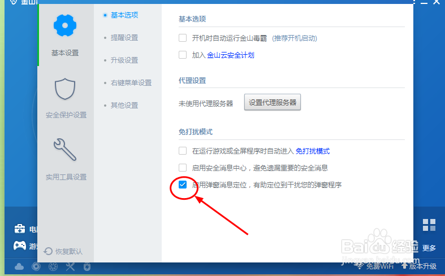Open 基本设置 gear icon section
Viewport: 445px width, 276px height.
[x=65, y=25]
